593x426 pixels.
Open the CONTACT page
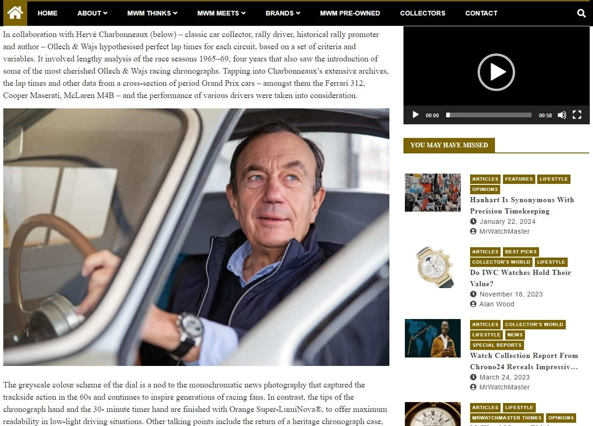point(481,13)
